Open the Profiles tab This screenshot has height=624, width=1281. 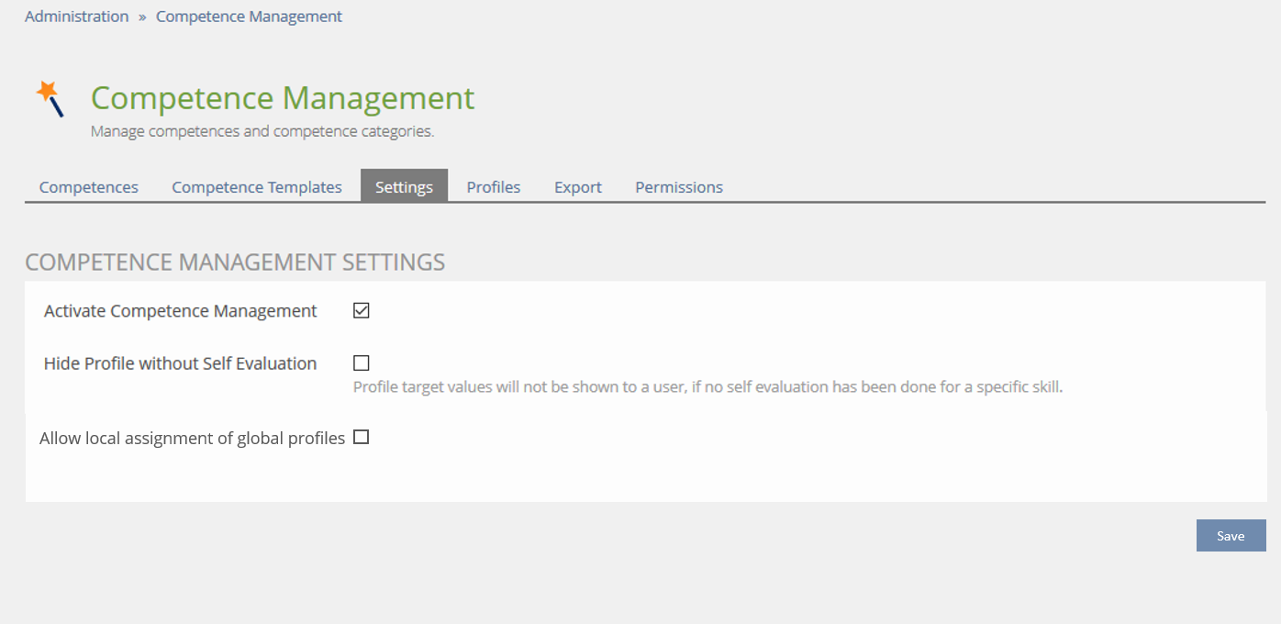pyautogui.click(x=494, y=187)
